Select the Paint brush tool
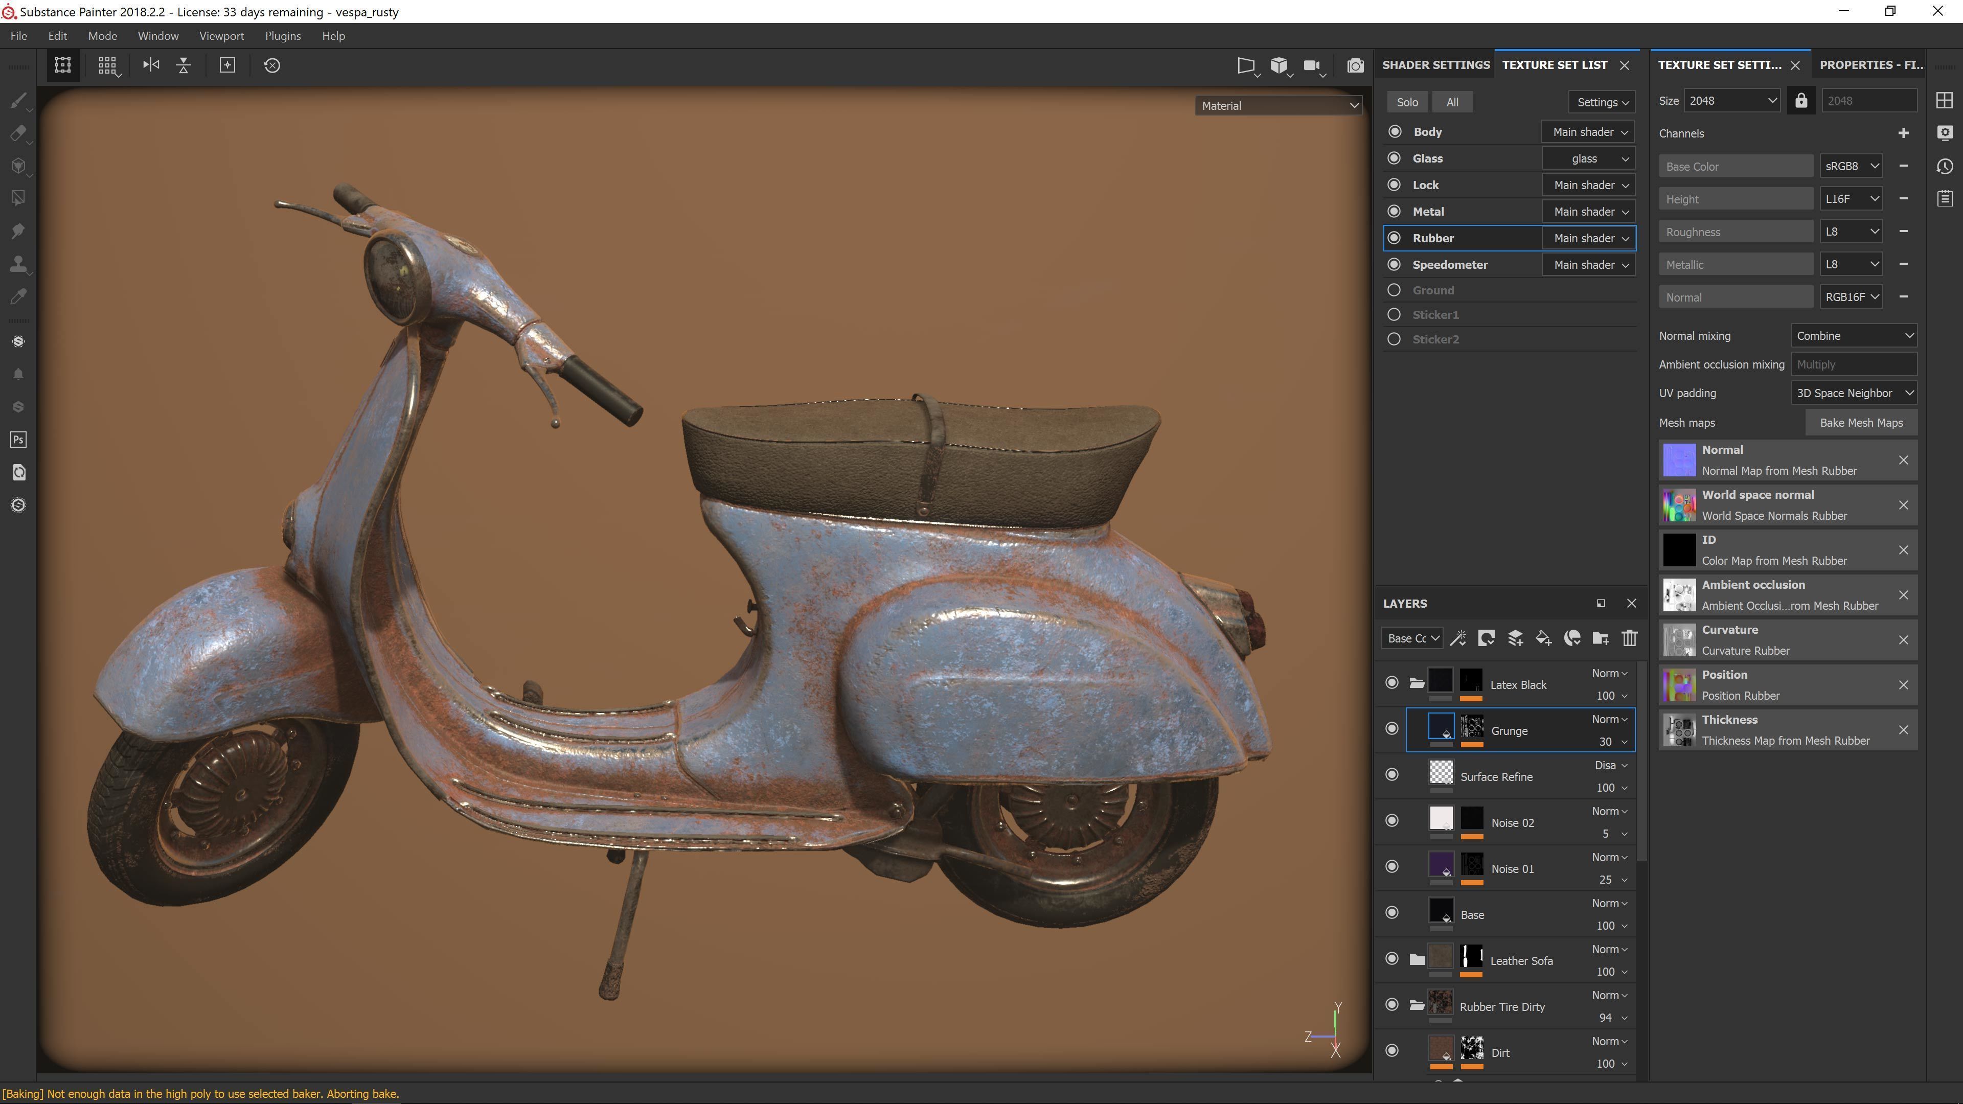 [x=19, y=101]
